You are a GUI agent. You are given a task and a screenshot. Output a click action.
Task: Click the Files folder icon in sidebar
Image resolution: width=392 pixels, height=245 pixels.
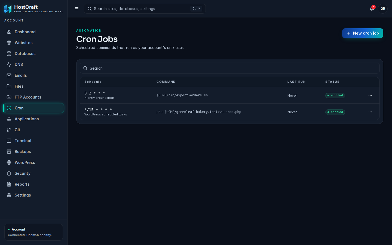pyautogui.click(x=9, y=86)
